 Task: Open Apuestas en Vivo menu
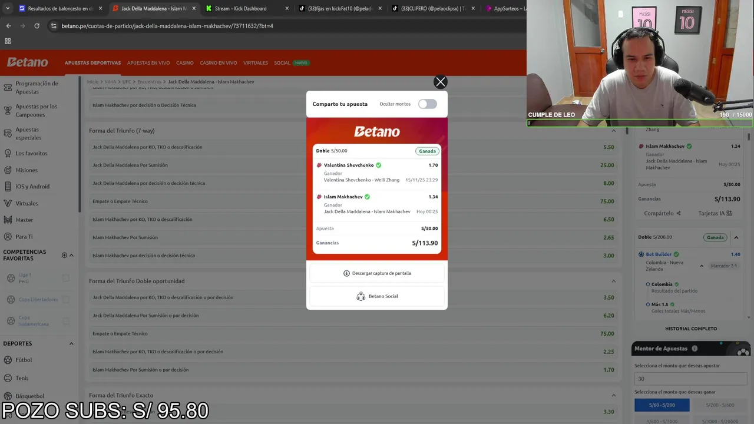click(148, 63)
